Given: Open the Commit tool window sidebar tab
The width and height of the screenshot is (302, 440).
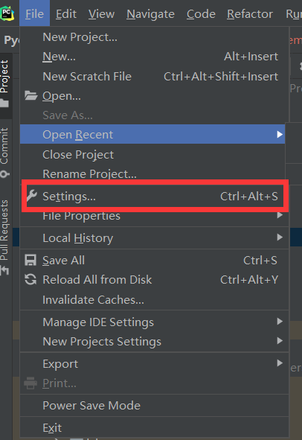Looking at the screenshot, I should pos(5,153).
